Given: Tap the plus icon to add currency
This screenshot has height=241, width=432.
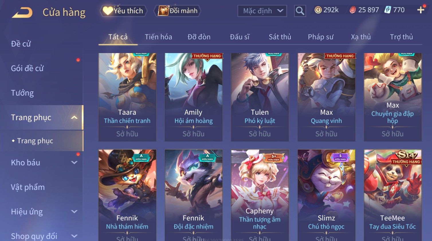Looking at the screenshot, I should (421, 10).
